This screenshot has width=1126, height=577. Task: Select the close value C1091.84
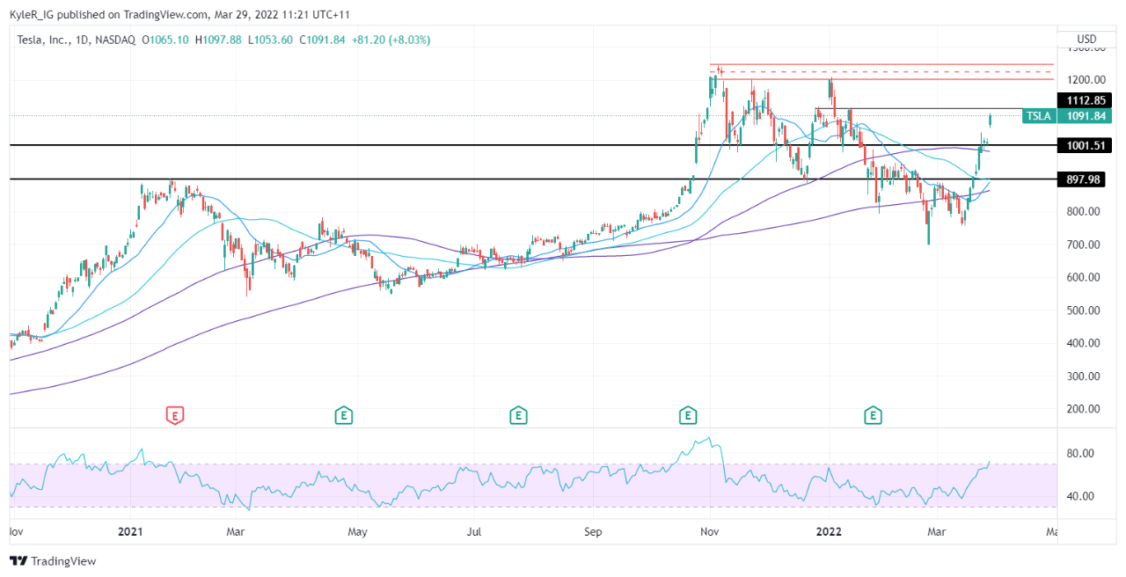(323, 40)
